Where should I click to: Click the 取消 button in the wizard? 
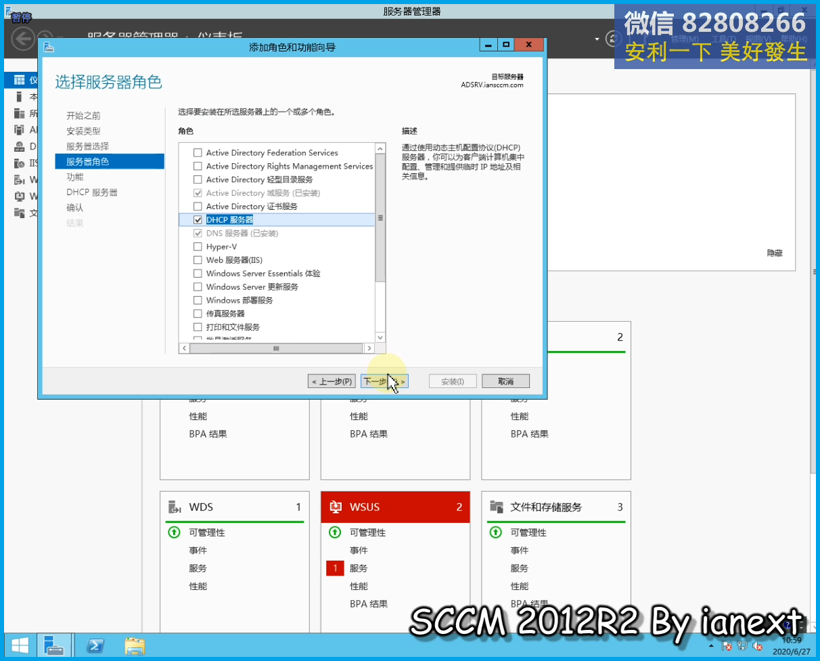(505, 381)
